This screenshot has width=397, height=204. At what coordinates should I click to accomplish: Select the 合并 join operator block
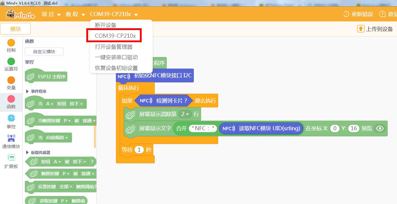tap(182, 128)
